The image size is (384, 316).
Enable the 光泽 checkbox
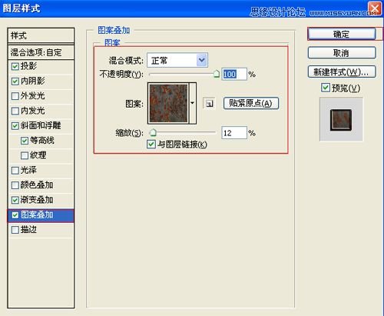[15, 171]
